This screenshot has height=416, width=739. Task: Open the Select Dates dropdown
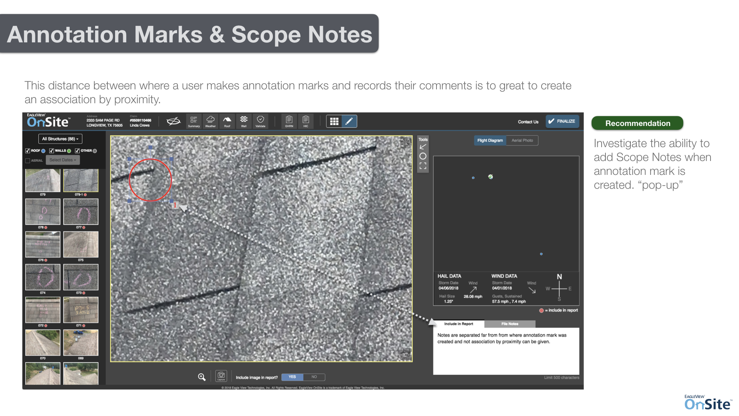(x=63, y=160)
